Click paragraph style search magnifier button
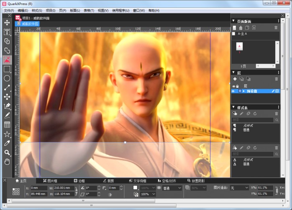292x210 pixels. tap(277, 120)
